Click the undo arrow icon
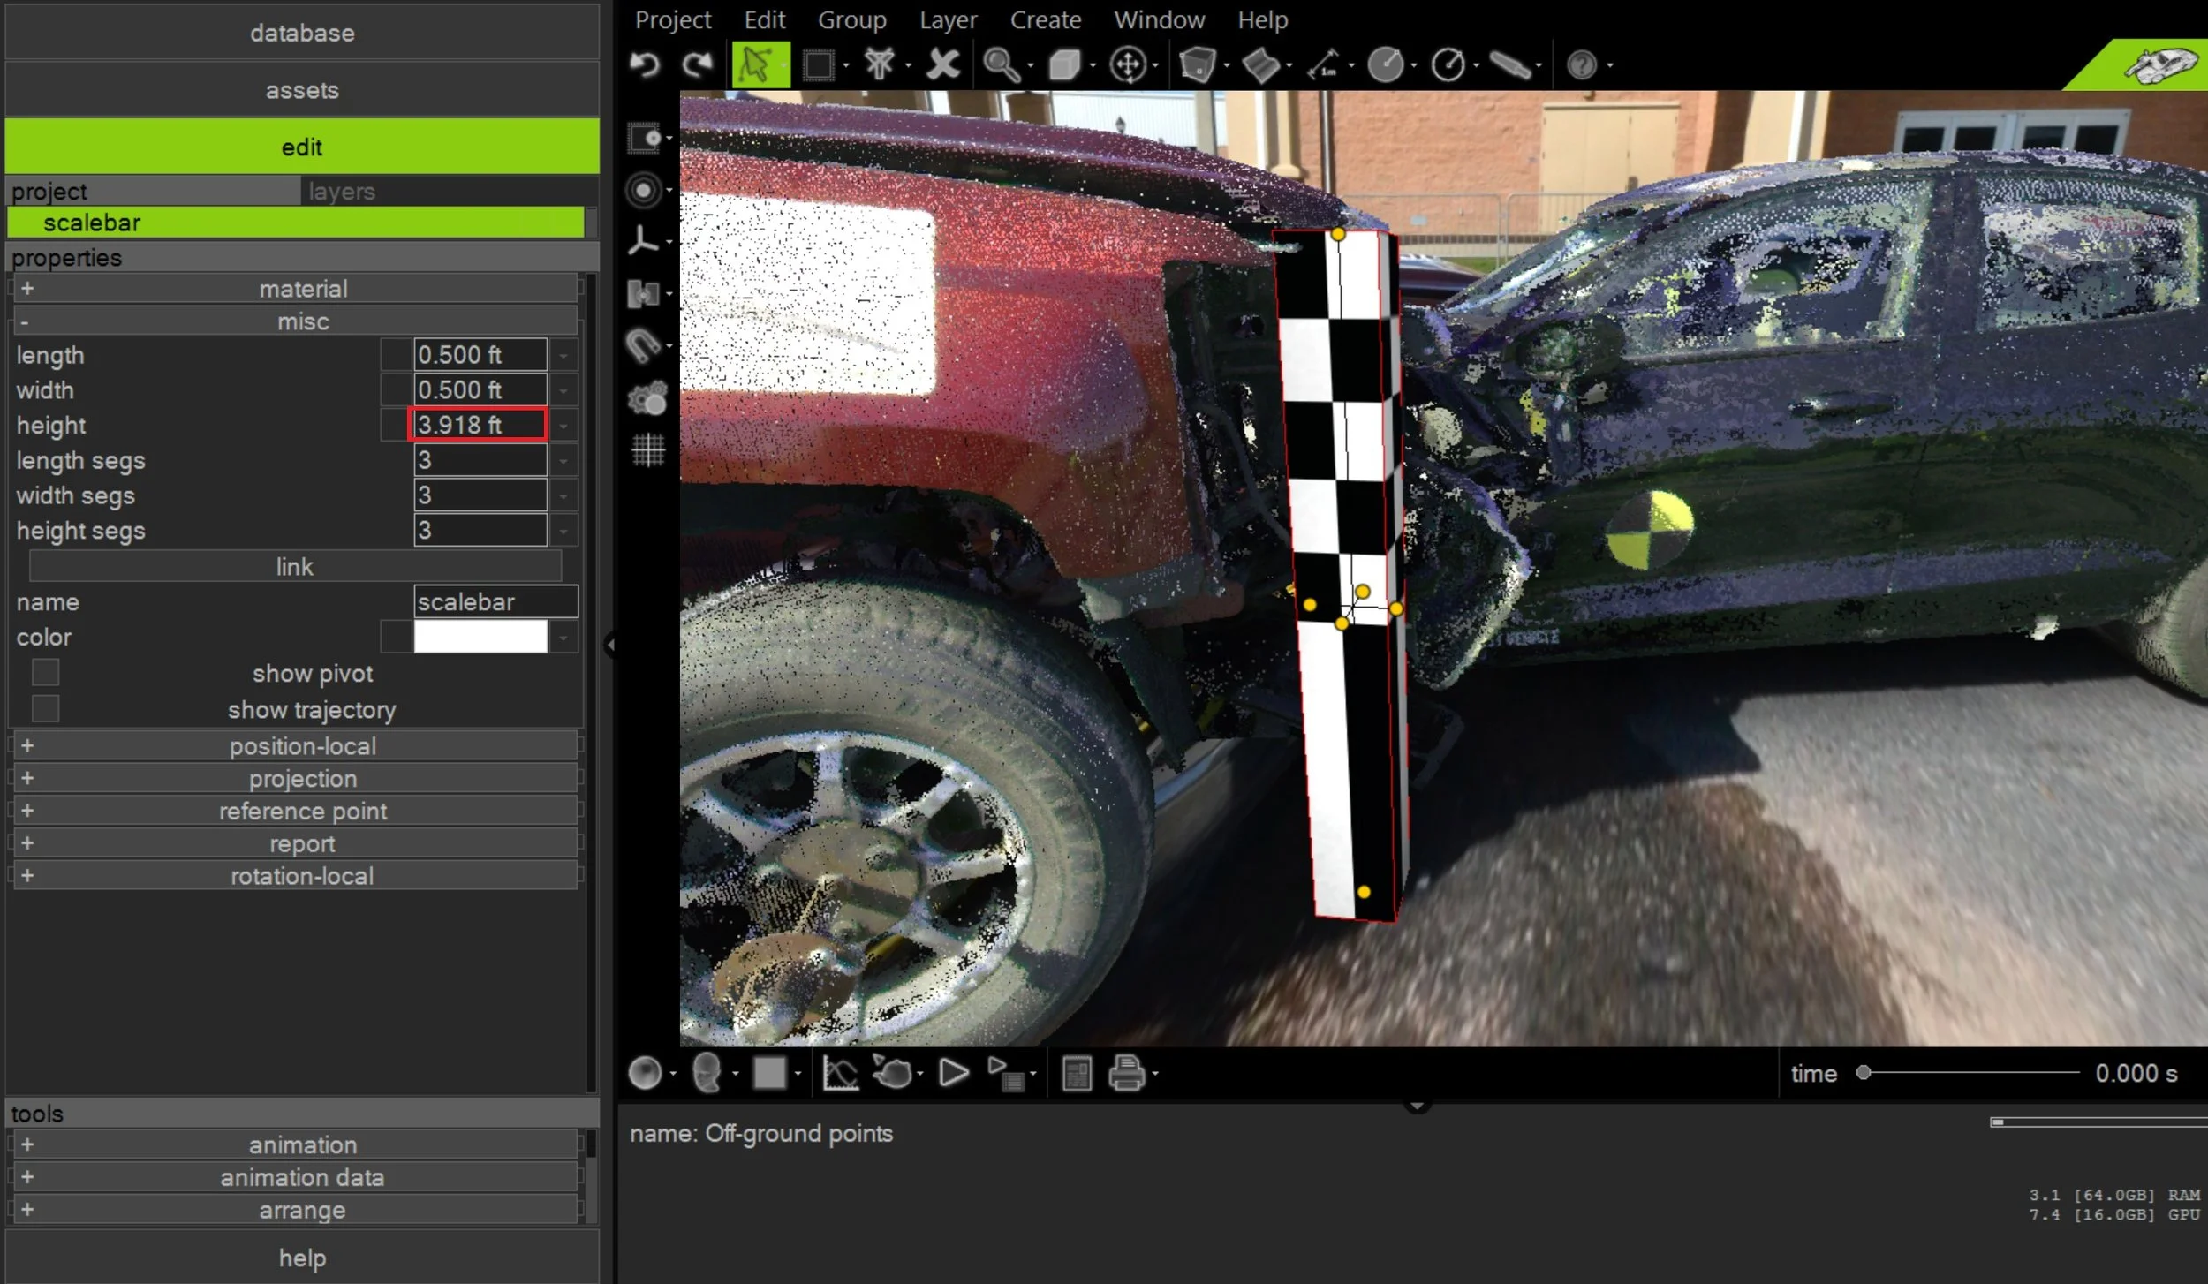The image size is (2208, 1284). click(646, 64)
